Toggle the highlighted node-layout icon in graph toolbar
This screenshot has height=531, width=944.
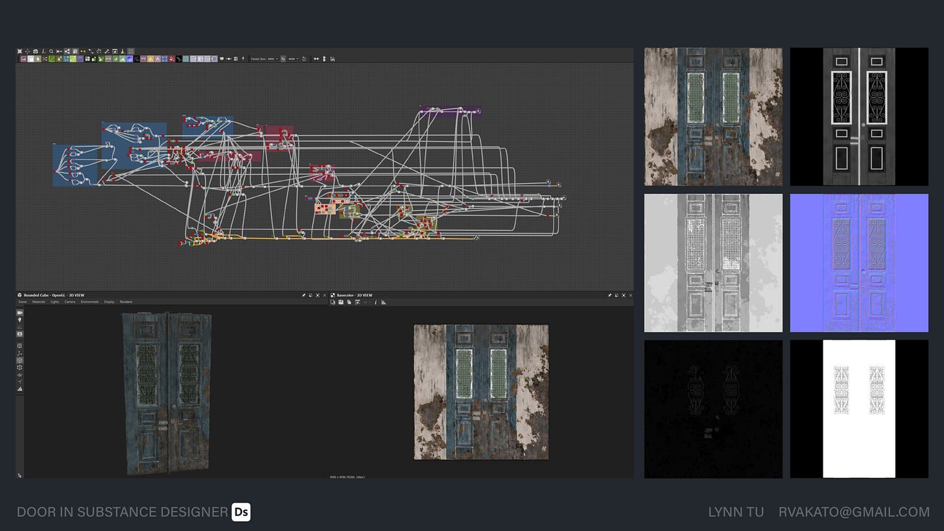click(x=67, y=51)
